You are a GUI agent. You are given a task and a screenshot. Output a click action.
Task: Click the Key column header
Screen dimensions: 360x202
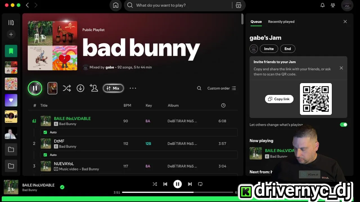tap(149, 105)
